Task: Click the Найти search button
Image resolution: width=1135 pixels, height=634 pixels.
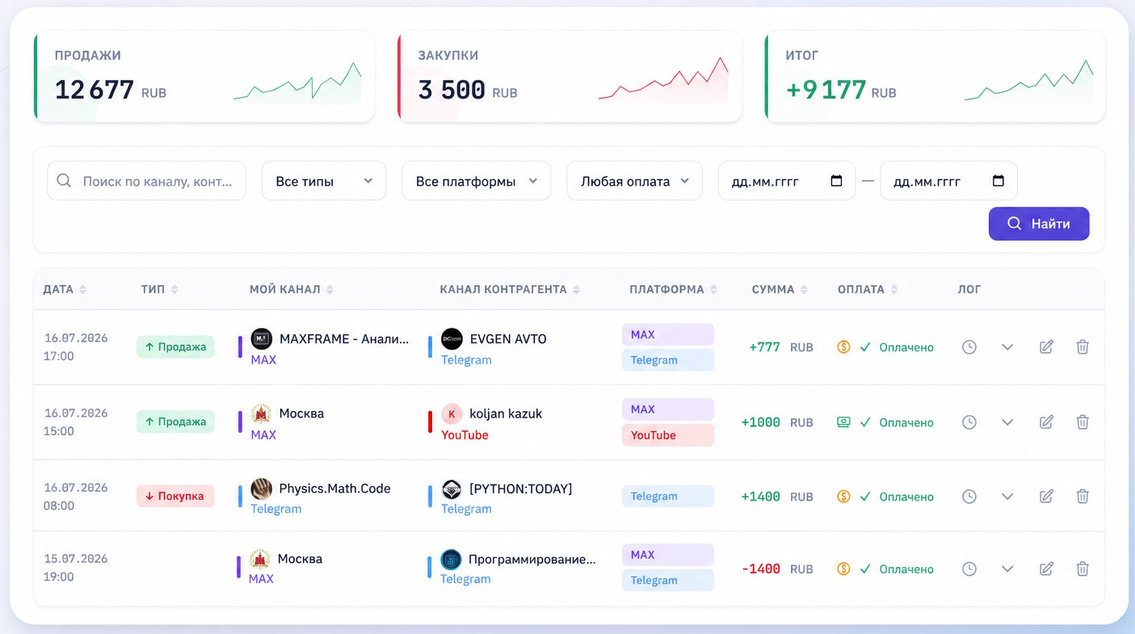Action: (1039, 224)
